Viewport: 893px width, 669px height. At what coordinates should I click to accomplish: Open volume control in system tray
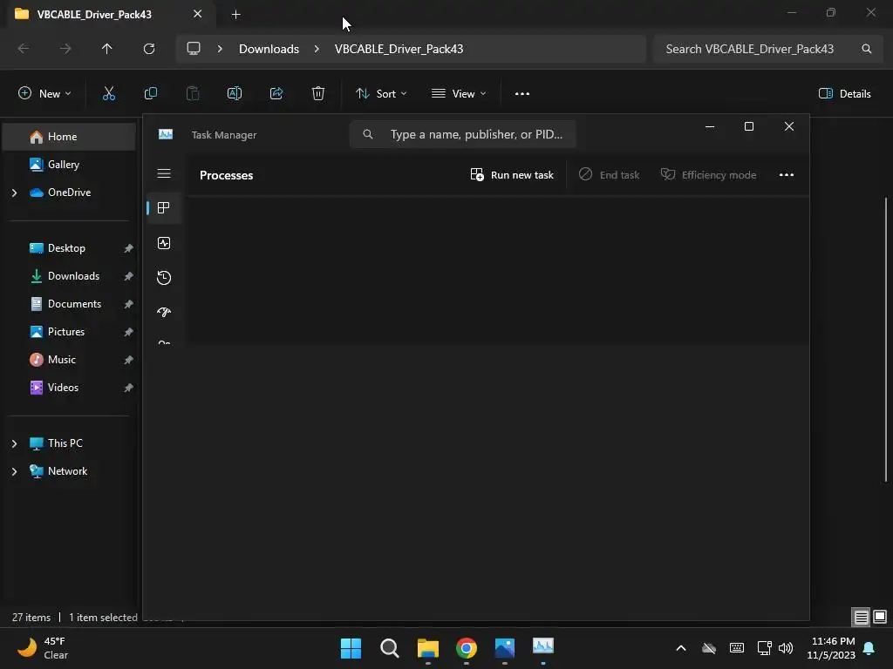(786, 648)
